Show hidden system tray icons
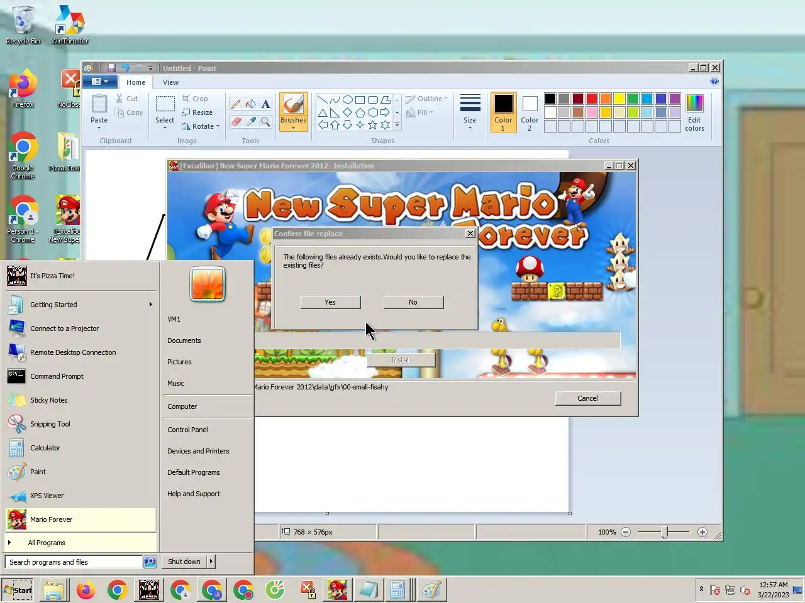 (x=701, y=589)
